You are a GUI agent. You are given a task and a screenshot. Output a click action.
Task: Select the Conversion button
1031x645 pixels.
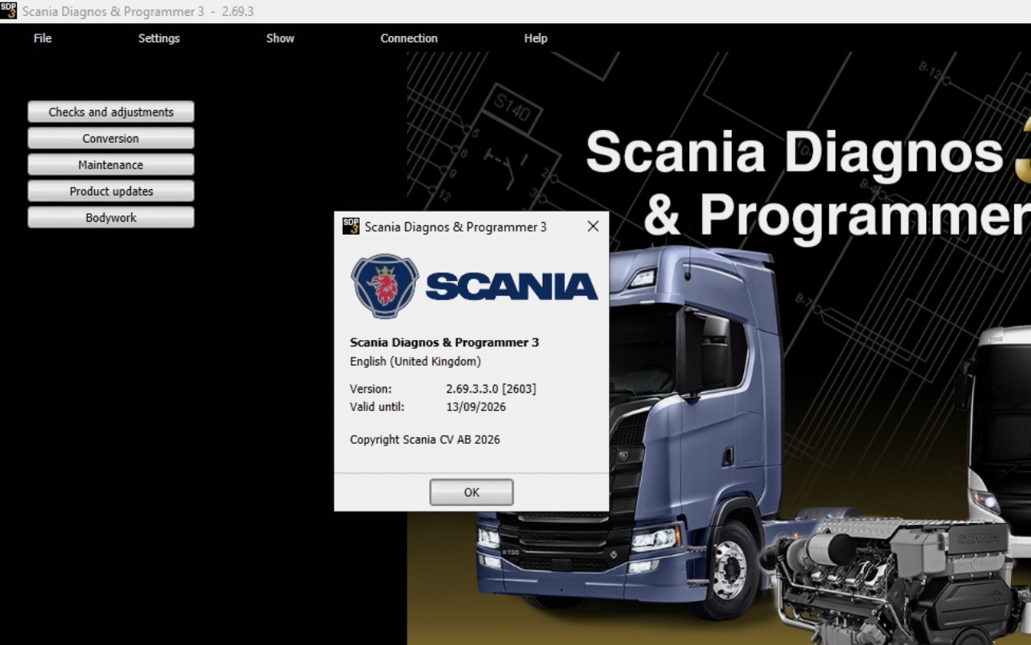[x=111, y=139]
